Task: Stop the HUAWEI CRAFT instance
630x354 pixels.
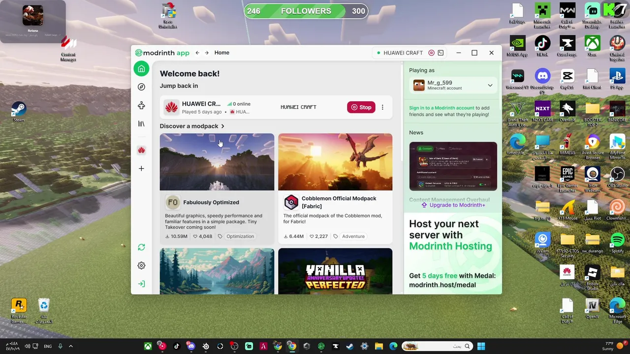Action: (361, 107)
